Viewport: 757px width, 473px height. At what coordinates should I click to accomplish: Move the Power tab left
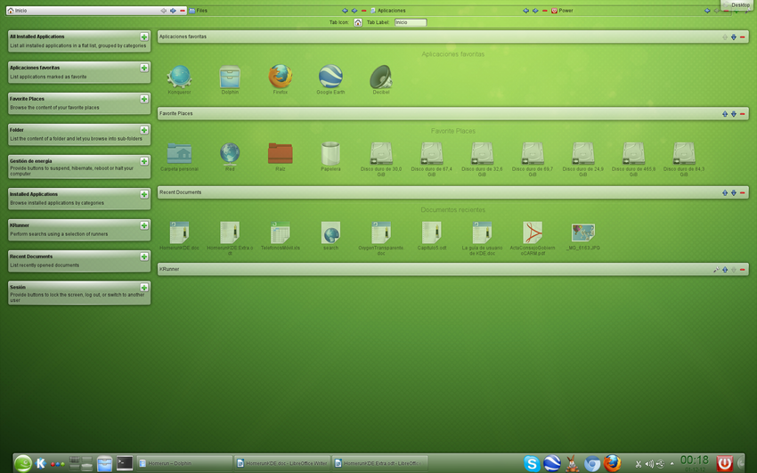point(707,11)
